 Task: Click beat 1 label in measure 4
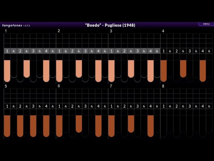164,51
